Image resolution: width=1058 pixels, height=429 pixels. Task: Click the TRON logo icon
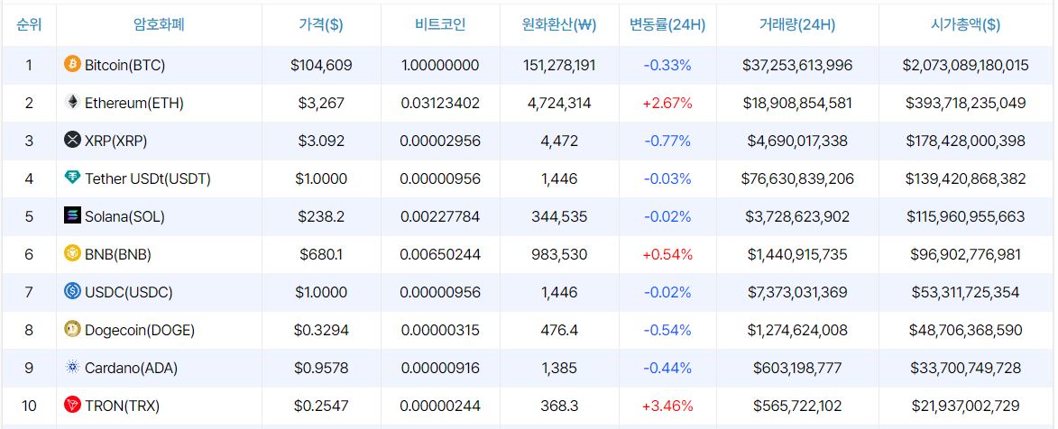72,405
